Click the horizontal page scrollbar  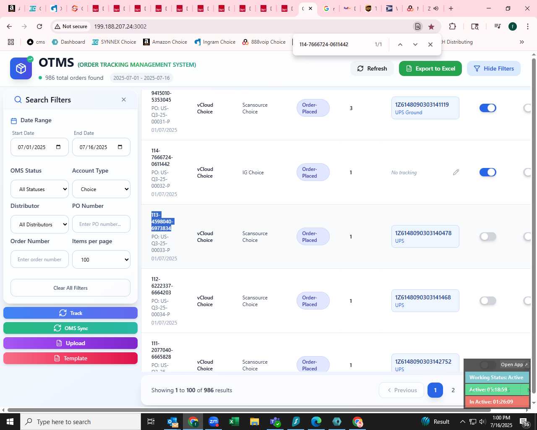(249, 410)
